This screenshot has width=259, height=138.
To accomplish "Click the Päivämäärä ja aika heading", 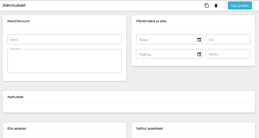I will [151, 21].
